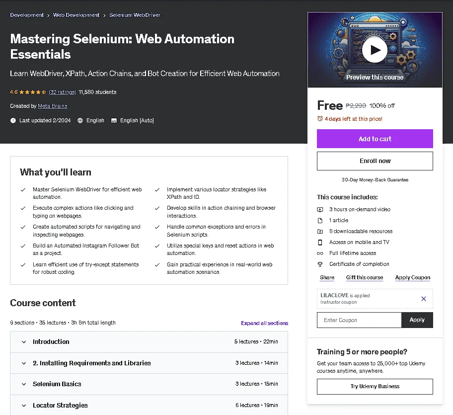The height and width of the screenshot is (415, 453).
Task: Click the 30-Day Money-Back Guarantee text
Action: 375,180
